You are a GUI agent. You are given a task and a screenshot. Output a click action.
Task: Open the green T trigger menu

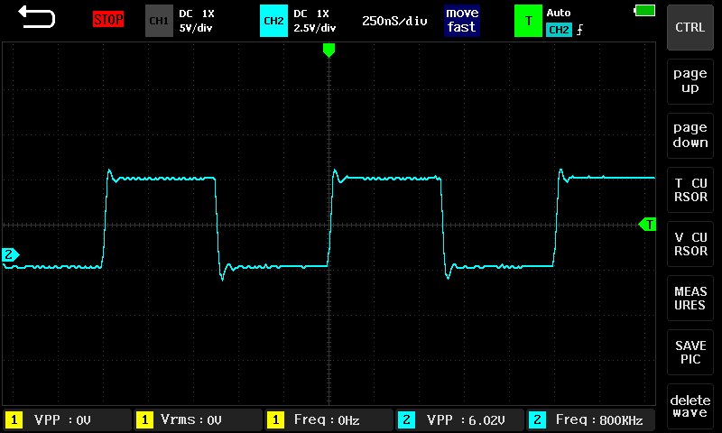(x=528, y=20)
